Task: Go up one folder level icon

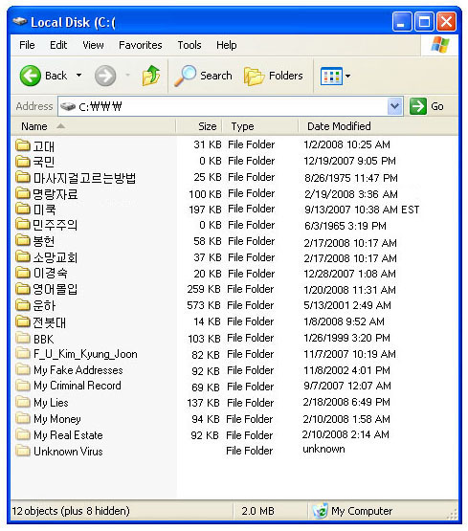Action: [x=151, y=76]
